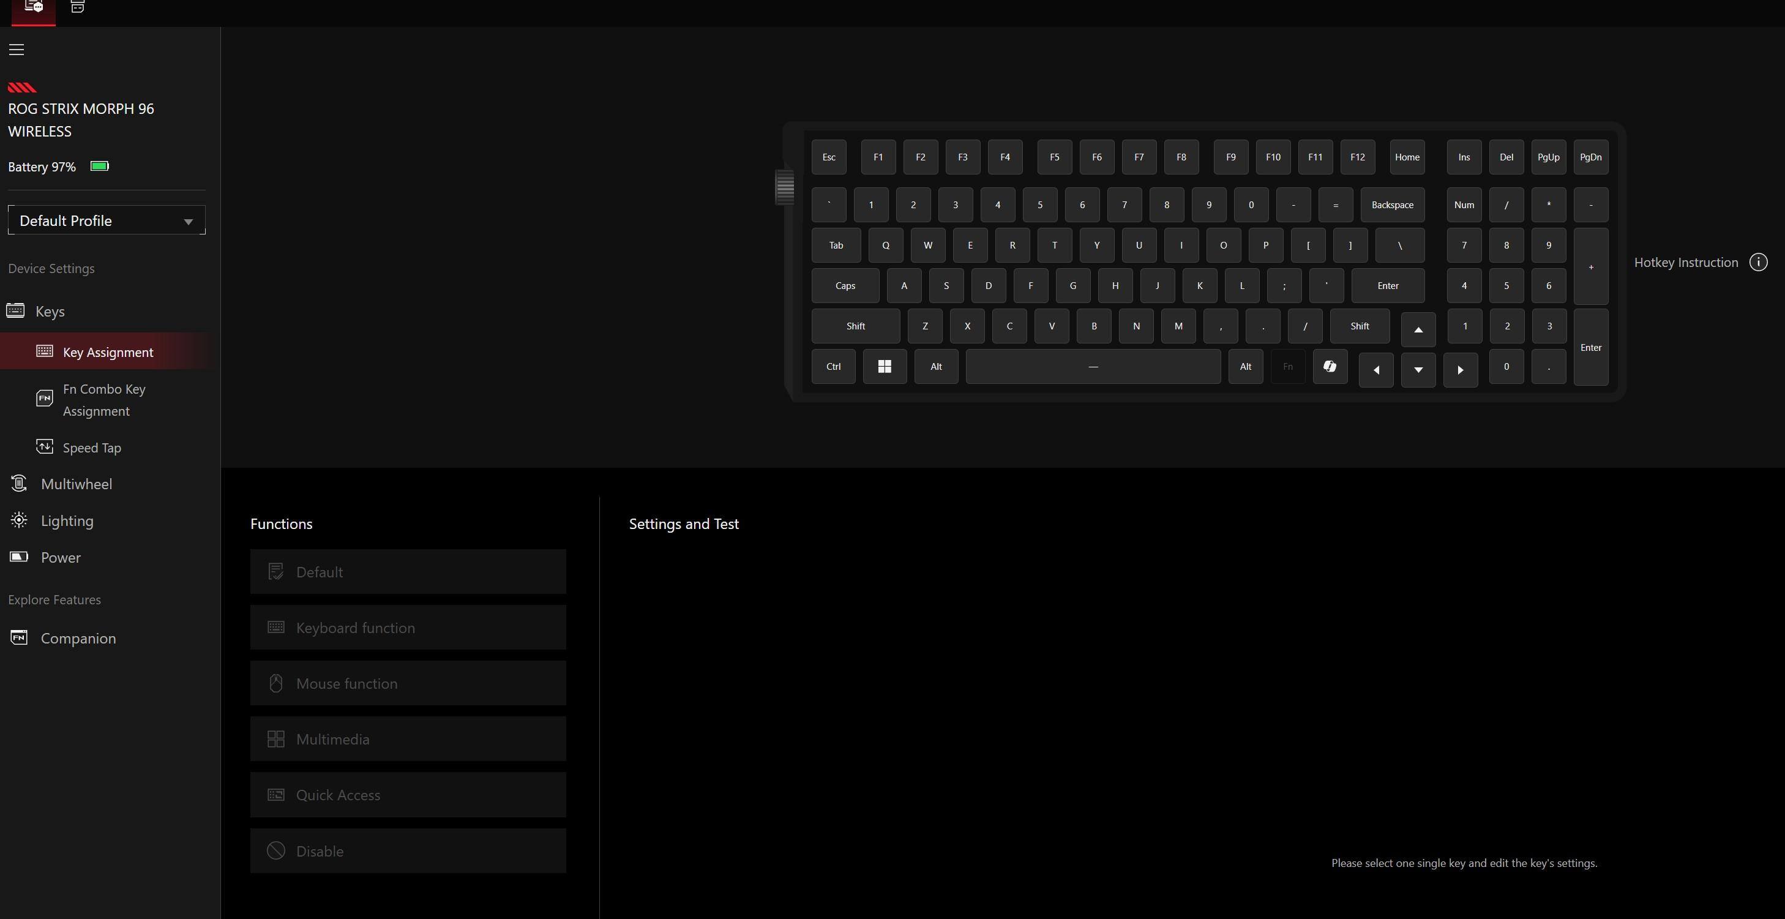The width and height of the screenshot is (1785, 919).
Task: Click the multiwheel scroll control on keyboard
Action: pyautogui.click(x=784, y=187)
